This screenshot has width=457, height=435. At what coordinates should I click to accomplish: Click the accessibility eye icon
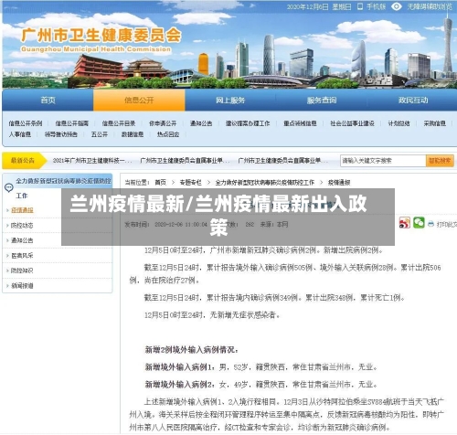[x=396, y=6]
